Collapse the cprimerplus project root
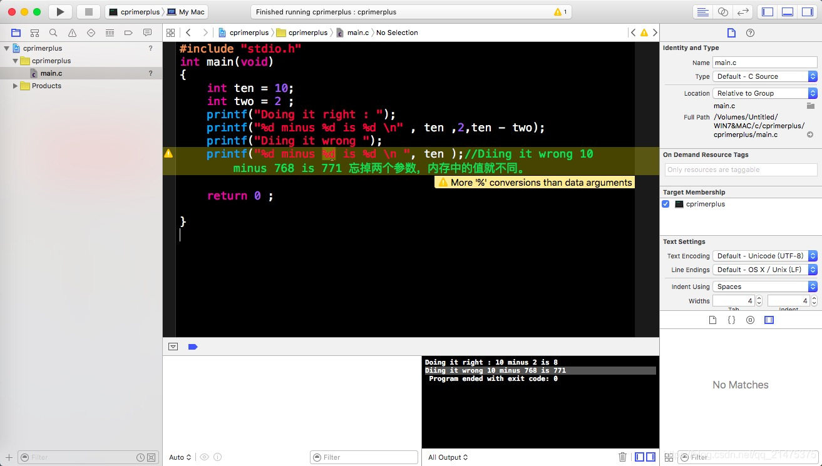 coord(6,48)
